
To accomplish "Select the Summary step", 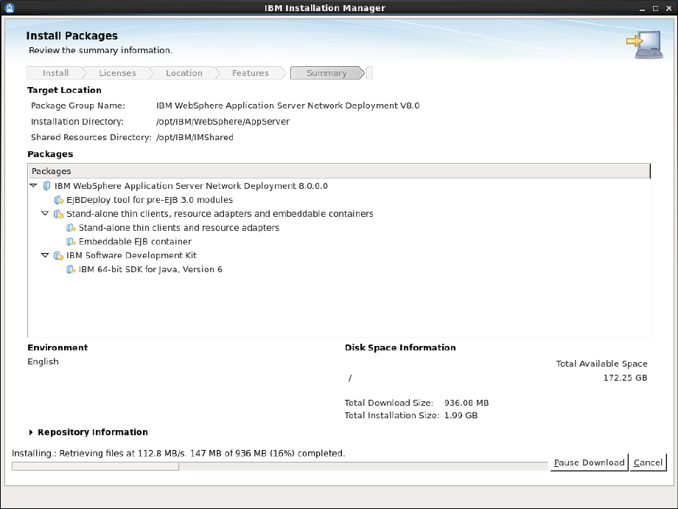I will click(x=326, y=73).
